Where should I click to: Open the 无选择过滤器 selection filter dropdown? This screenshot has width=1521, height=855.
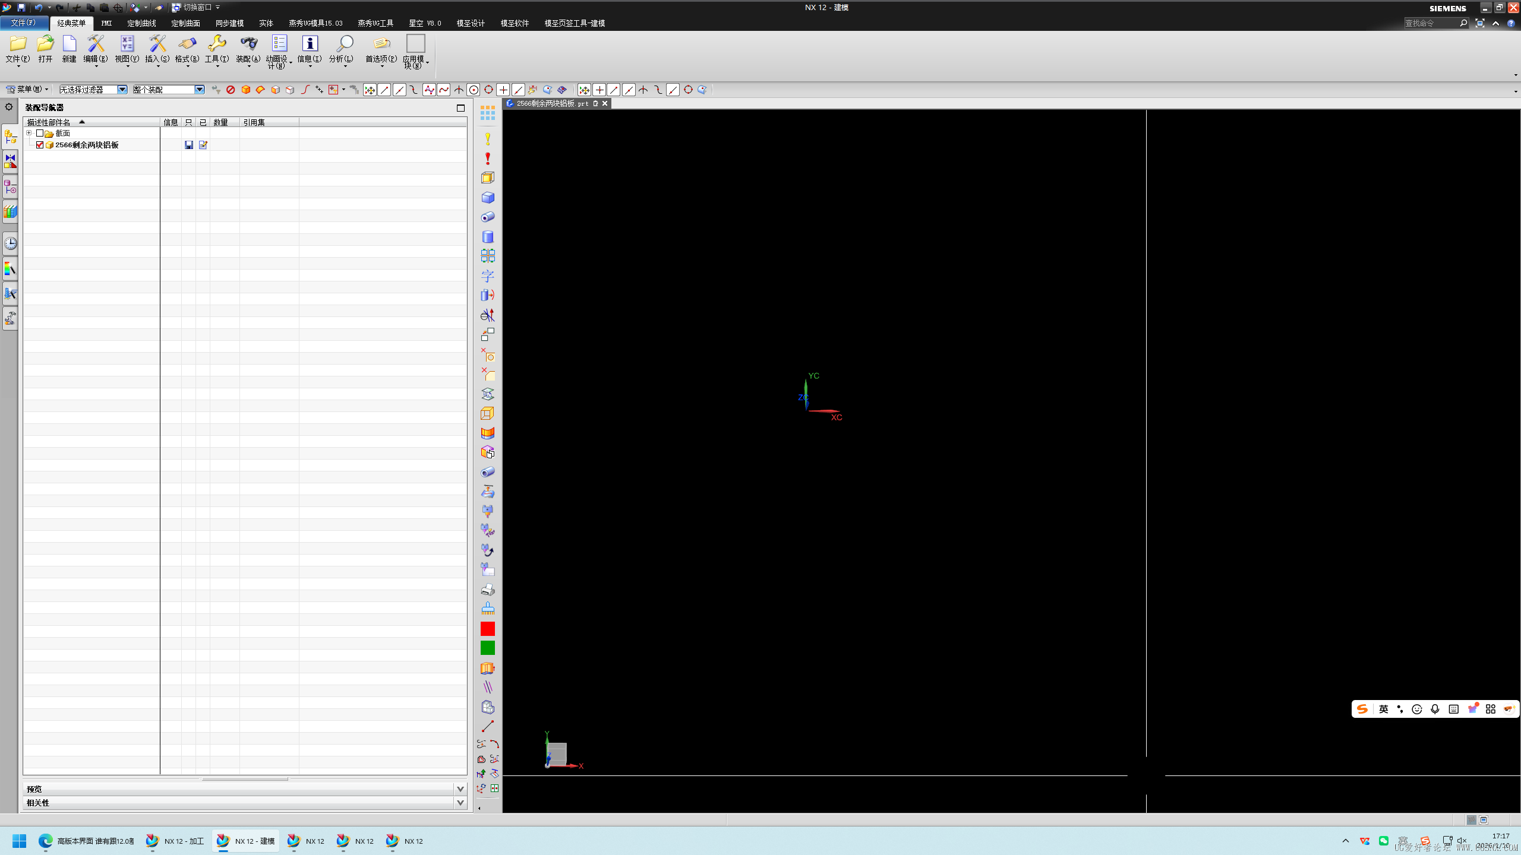point(122,90)
